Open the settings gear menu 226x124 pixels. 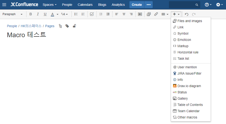coord(219,5)
